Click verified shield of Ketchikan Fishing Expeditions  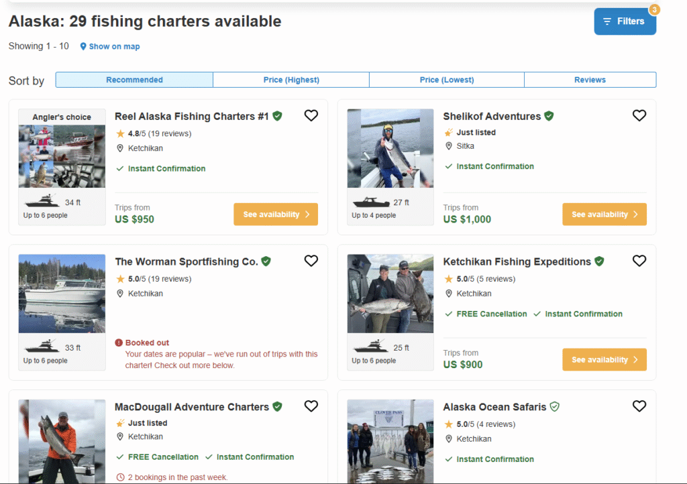(x=599, y=261)
